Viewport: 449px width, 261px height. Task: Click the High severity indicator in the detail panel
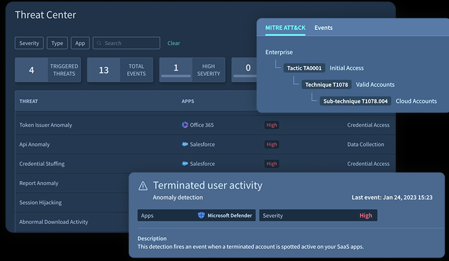pyautogui.click(x=366, y=215)
